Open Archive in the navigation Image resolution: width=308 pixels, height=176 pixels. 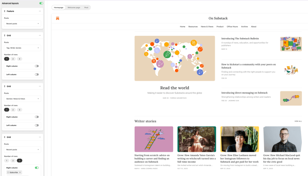[244, 27]
